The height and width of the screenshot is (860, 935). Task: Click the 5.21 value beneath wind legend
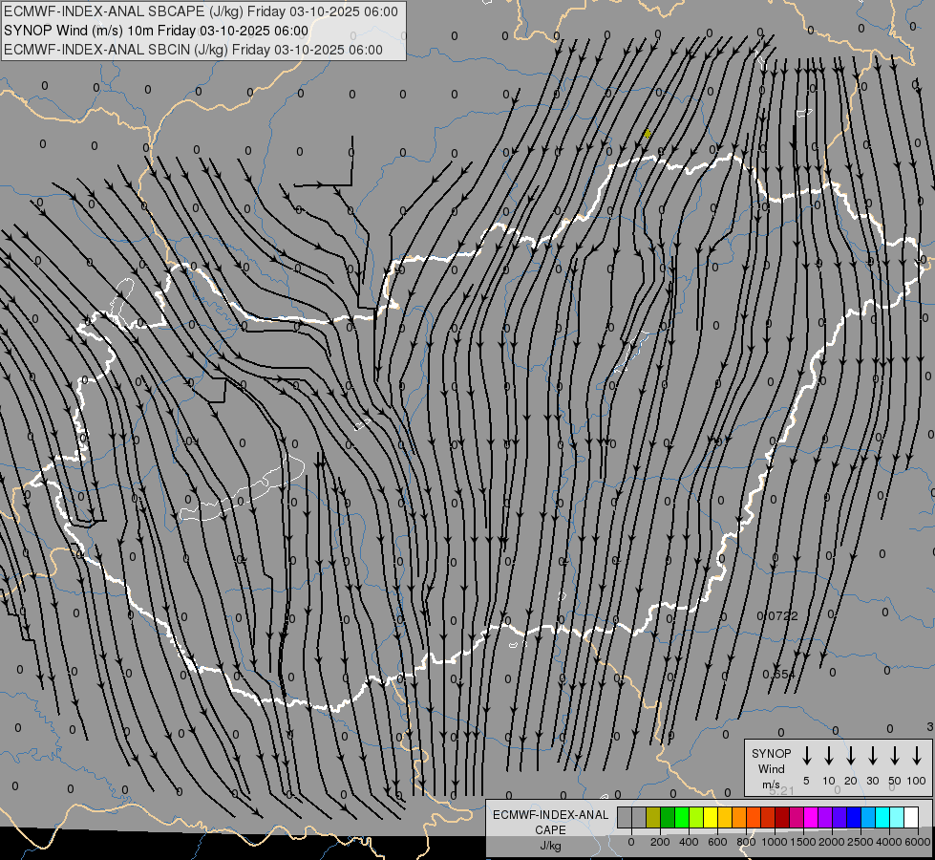point(780,790)
